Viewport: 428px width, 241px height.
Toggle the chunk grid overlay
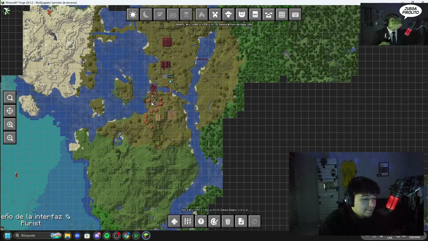point(282,15)
